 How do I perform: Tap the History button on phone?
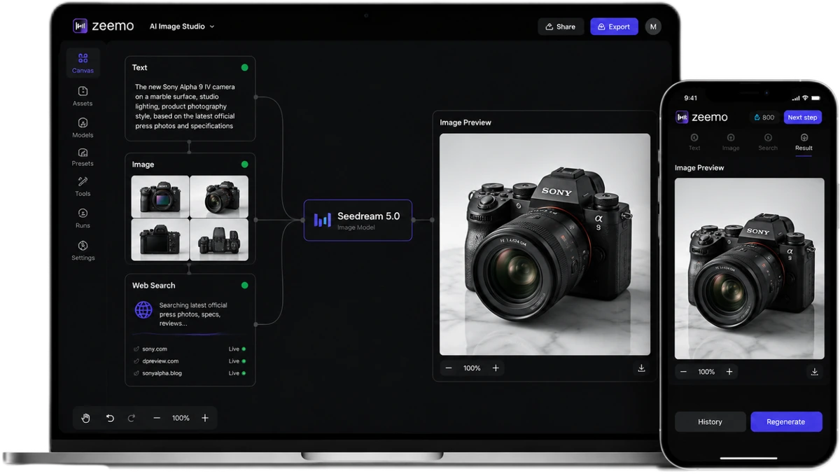(x=710, y=421)
